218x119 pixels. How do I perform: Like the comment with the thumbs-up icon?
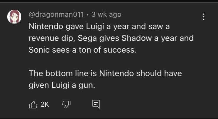tap(33, 104)
